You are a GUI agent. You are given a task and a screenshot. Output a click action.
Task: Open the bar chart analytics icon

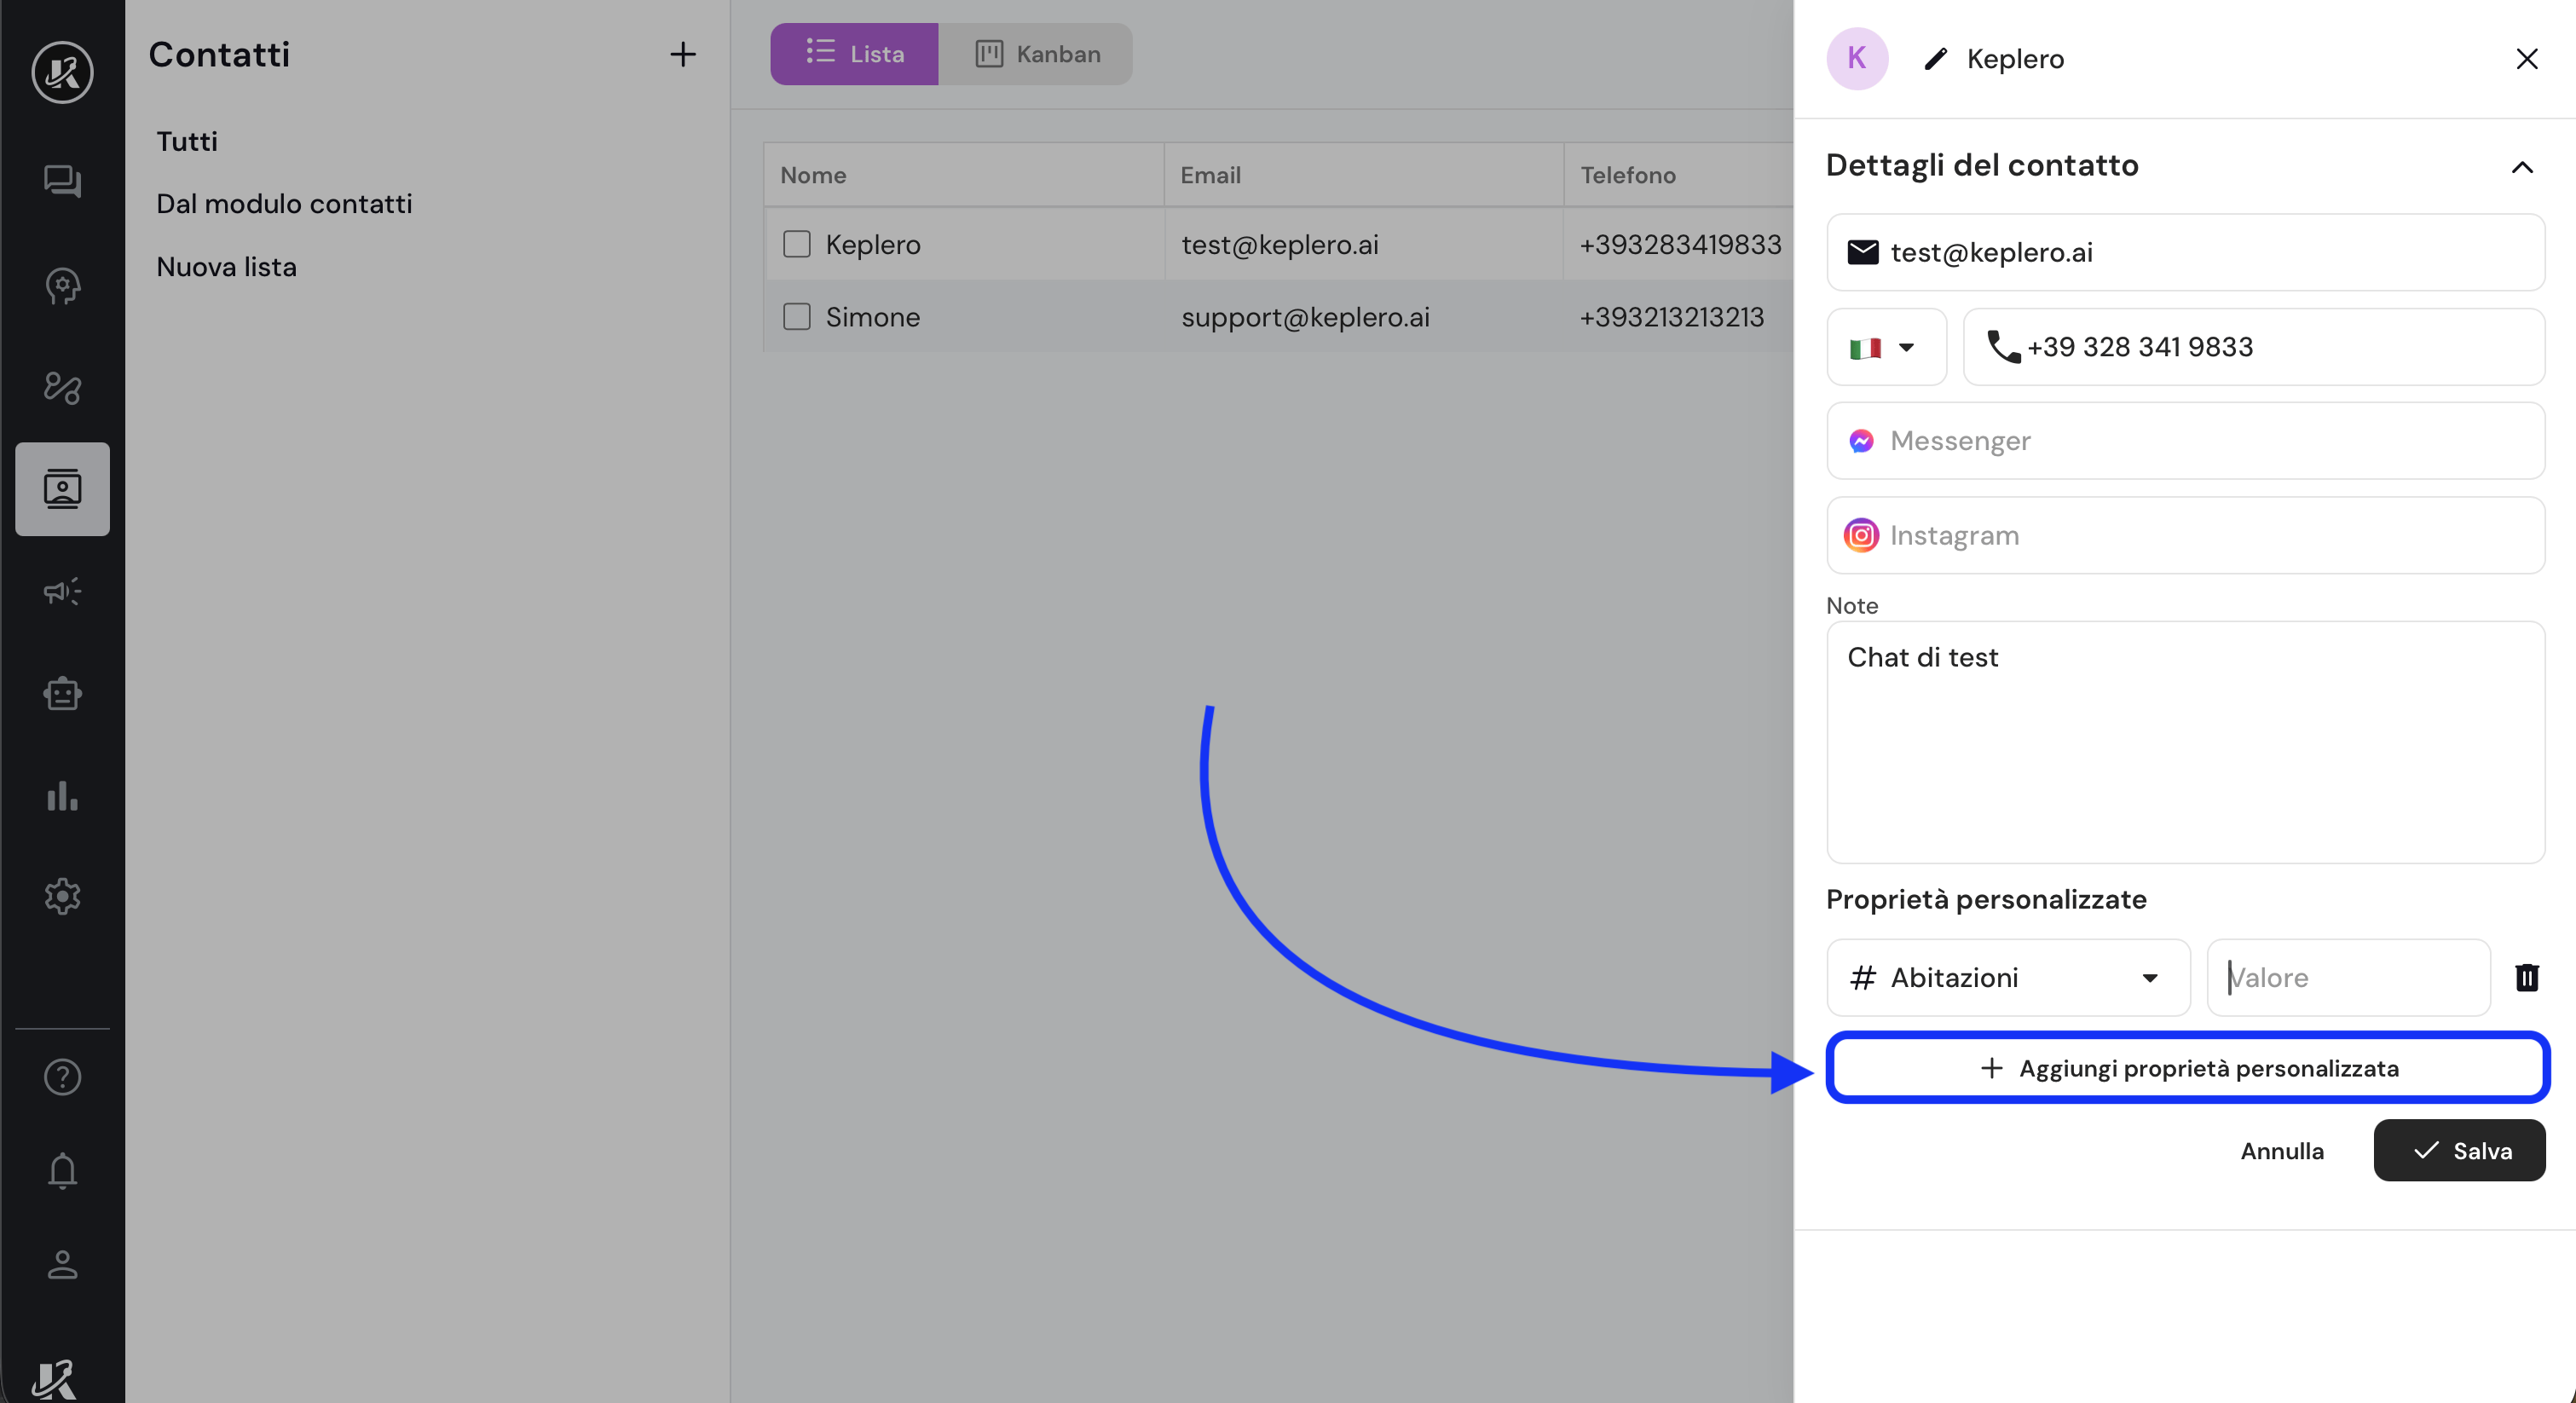pyautogui.click(x=62, y=796)
